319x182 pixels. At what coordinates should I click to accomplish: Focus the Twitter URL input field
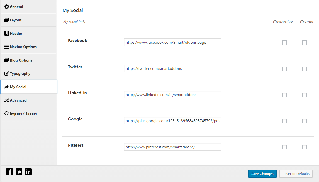point(172,68)
